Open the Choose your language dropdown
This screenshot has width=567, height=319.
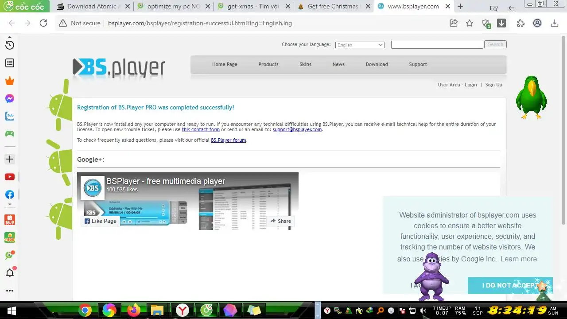tap(360, 45)
